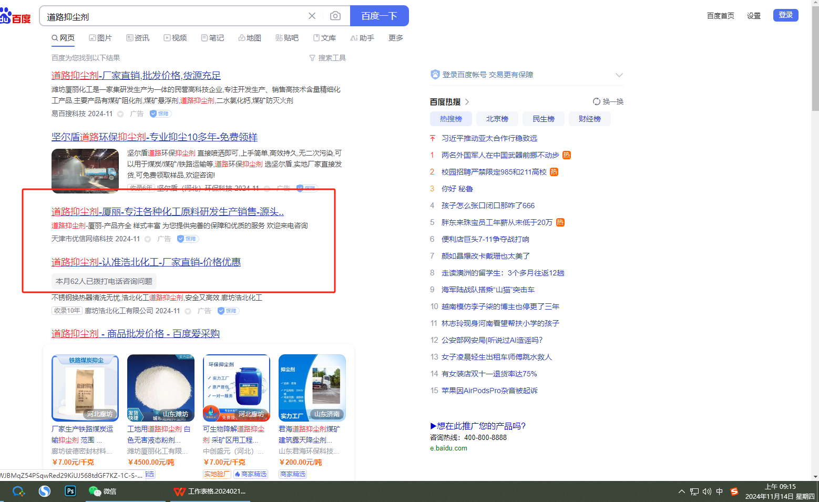Viewport: 819px width, 502px height.
Task: Click the 想在此推广您的产品吗? link
Action: click(478, 426)
